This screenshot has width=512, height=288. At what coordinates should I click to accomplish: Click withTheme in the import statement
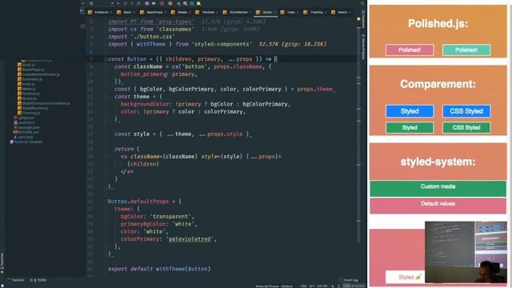151,44
